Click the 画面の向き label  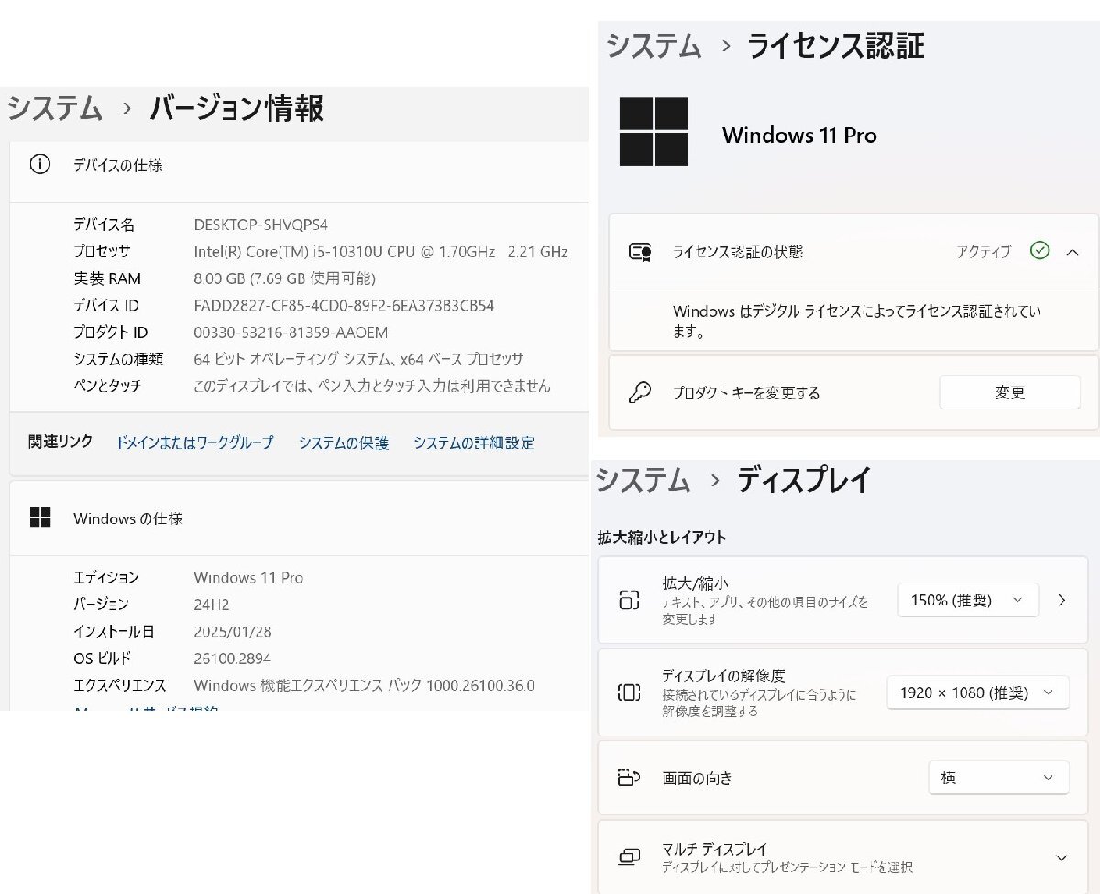pyautogui.click(x=698, y=779)
